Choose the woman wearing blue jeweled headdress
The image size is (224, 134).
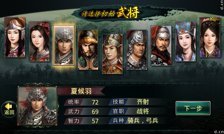(186, 41)
